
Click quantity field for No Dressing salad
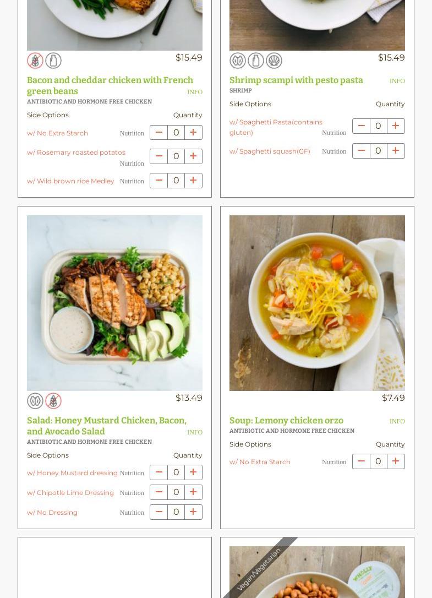[x=176, y=512]
